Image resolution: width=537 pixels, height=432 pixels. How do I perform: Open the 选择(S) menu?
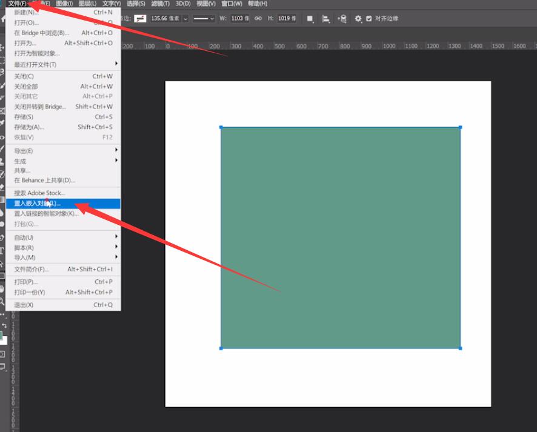point(136,4)
